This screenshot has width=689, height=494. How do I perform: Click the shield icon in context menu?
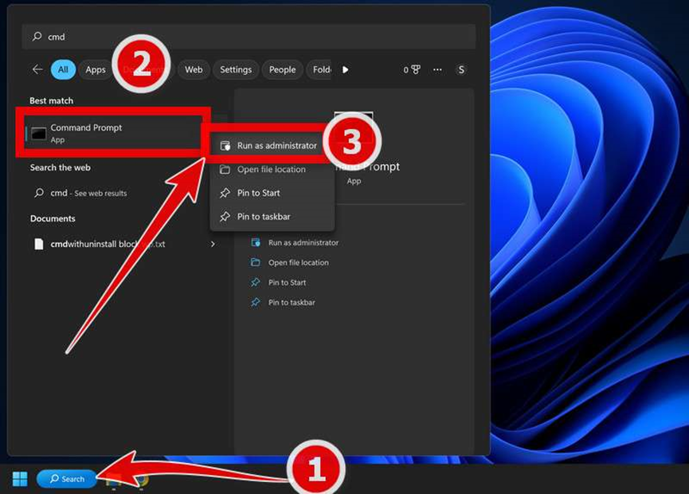coord(225,146)
